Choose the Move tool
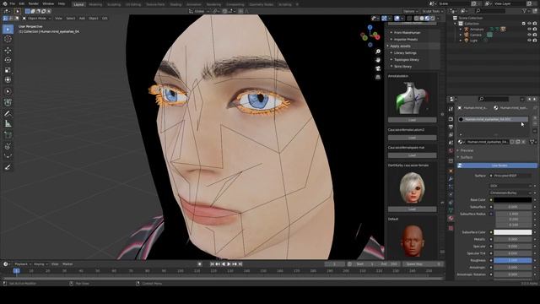The image size is (540, 304). click(x=8, y=51)
